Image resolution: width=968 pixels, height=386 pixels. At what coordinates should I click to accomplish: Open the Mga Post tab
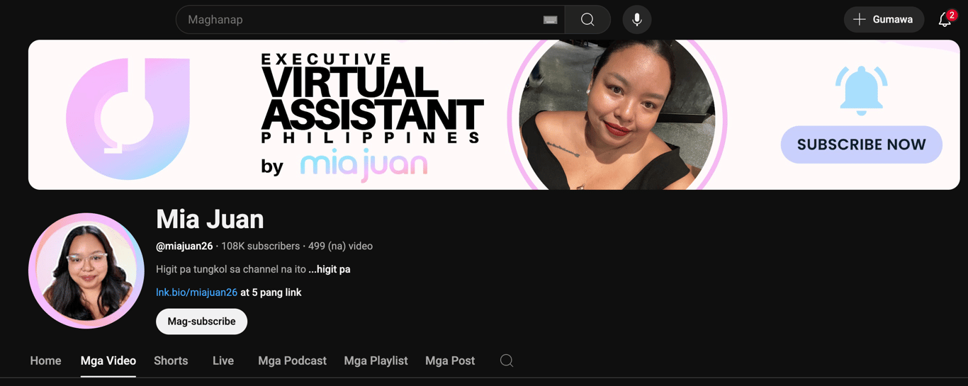pyautogui.click(x=450, y=361)
